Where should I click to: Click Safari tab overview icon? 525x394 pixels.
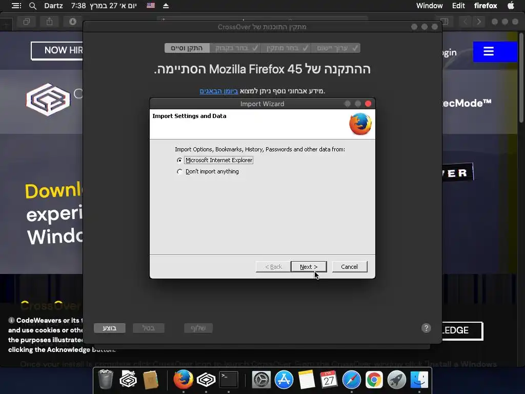click(27, 22)
